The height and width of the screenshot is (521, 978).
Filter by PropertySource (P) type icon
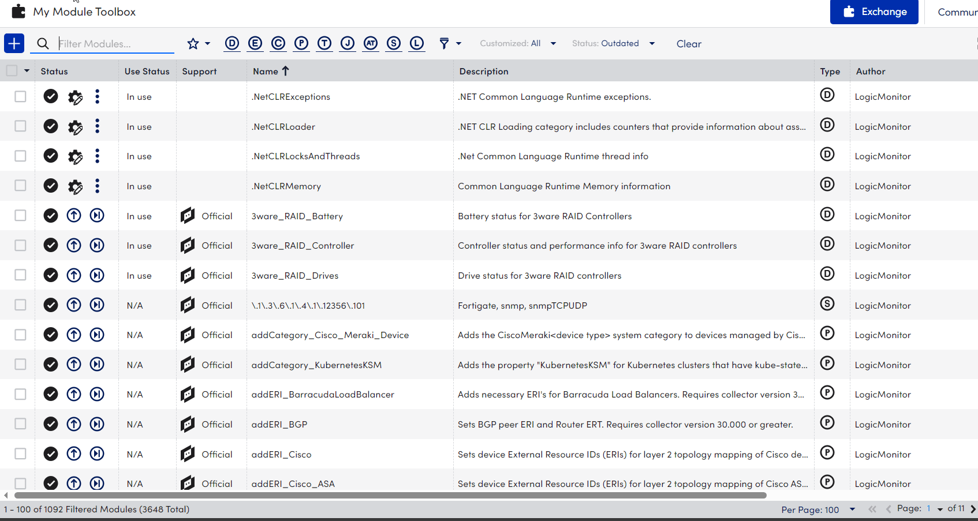click(x=301, y=43)
